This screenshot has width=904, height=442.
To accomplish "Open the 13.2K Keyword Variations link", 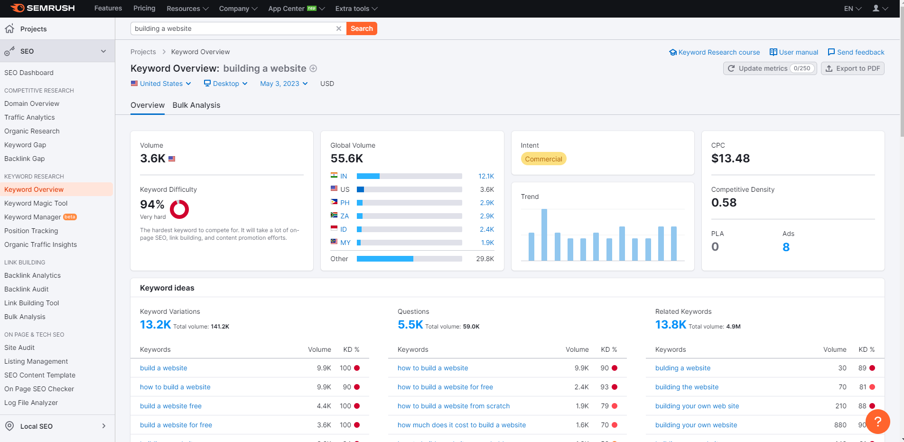I will [155, 325].
